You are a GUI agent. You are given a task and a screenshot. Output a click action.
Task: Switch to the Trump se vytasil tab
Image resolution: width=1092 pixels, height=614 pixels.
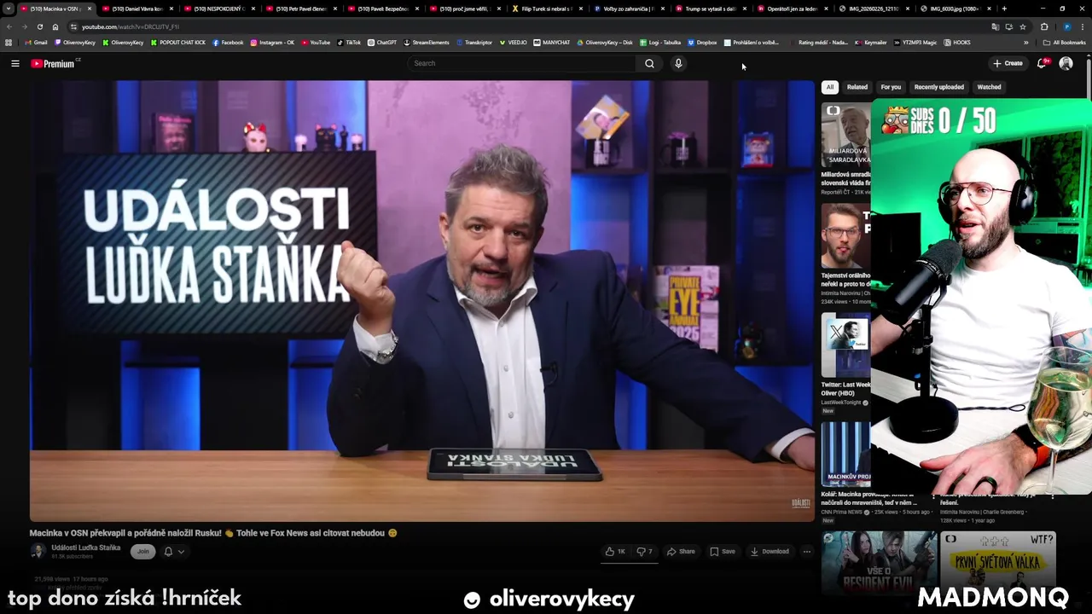710,9
